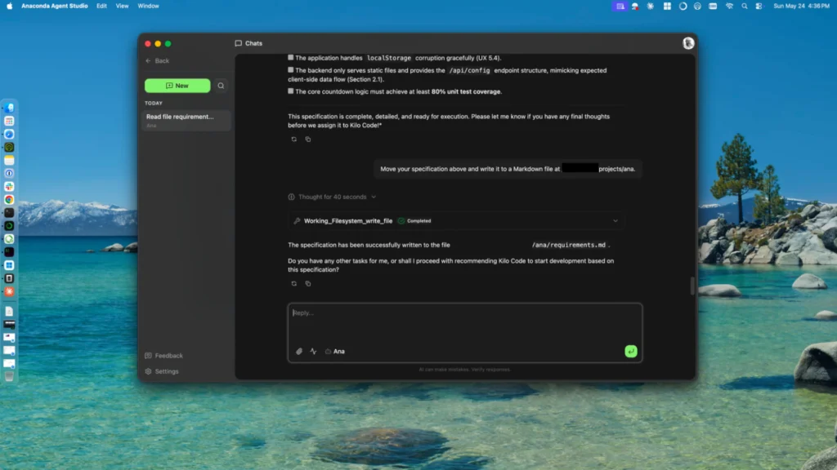The width and height of the screenshot is (837, 470).
Task: Click the user avatar at top right
Action: (688, 43)
